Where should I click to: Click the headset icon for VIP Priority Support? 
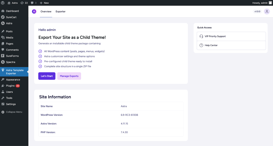[x=201, y=36]
